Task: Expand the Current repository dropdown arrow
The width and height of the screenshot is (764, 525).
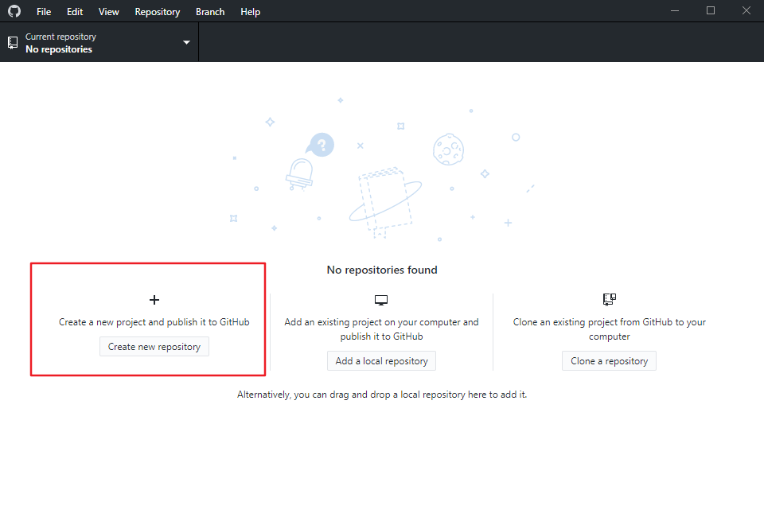Action: coord(186,43)
